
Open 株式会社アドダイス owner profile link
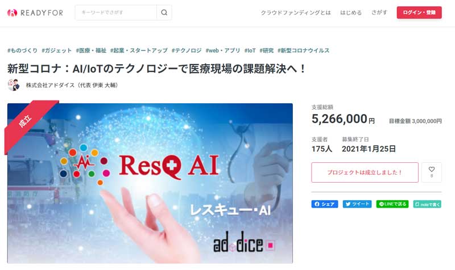(x=72, y=85)
